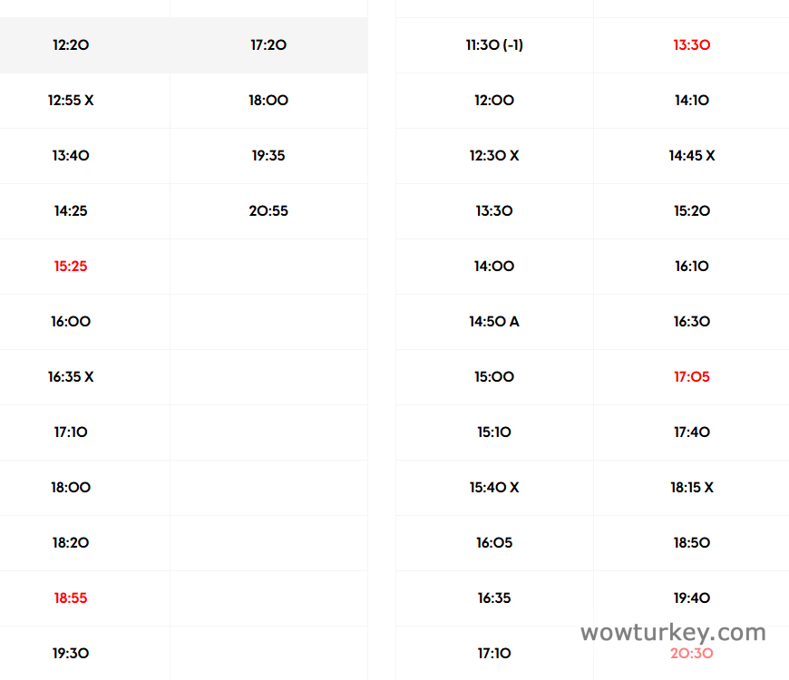Click the wowturkey.com watermark text
This screenshot has height=680, width=789.
coord(673,632)
